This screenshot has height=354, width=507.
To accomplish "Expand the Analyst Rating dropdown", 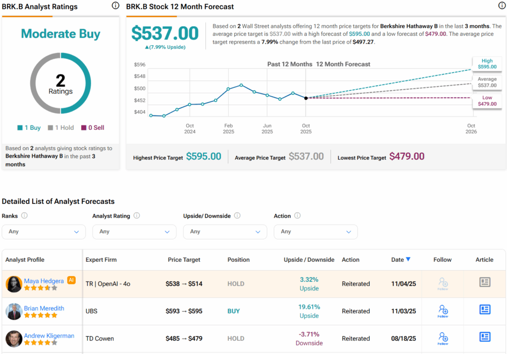I will pos(134,232).
